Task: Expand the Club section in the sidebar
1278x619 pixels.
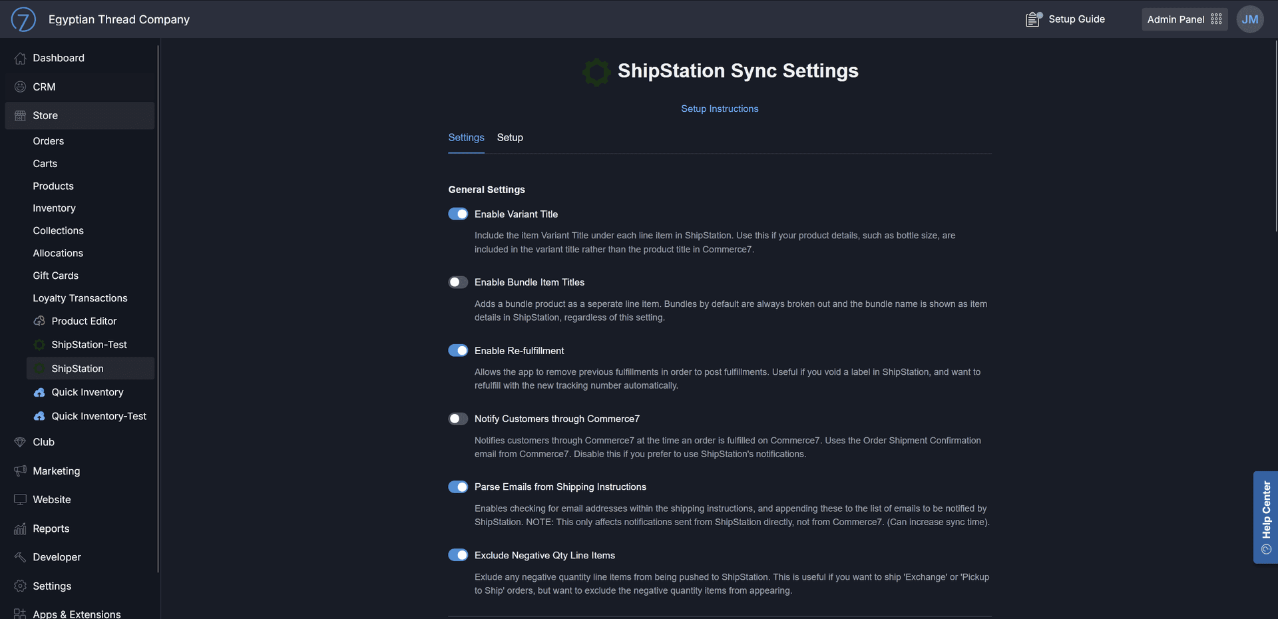Action: pyautogui.click(x=43, y=441)
